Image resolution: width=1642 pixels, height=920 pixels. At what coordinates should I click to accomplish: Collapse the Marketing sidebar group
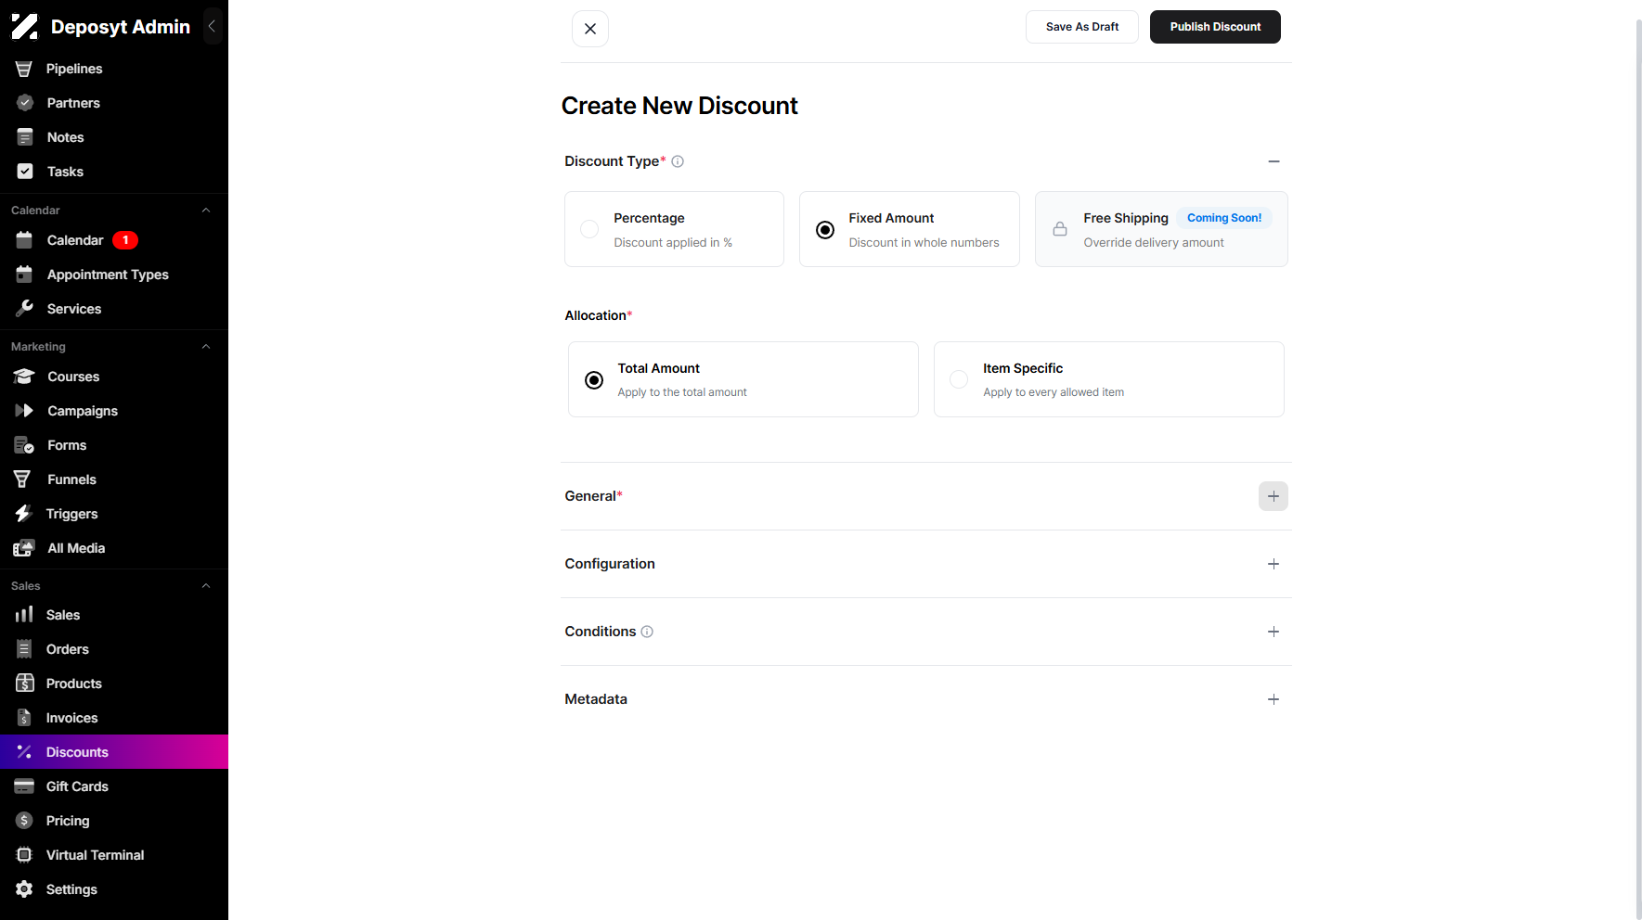point(206,347)
